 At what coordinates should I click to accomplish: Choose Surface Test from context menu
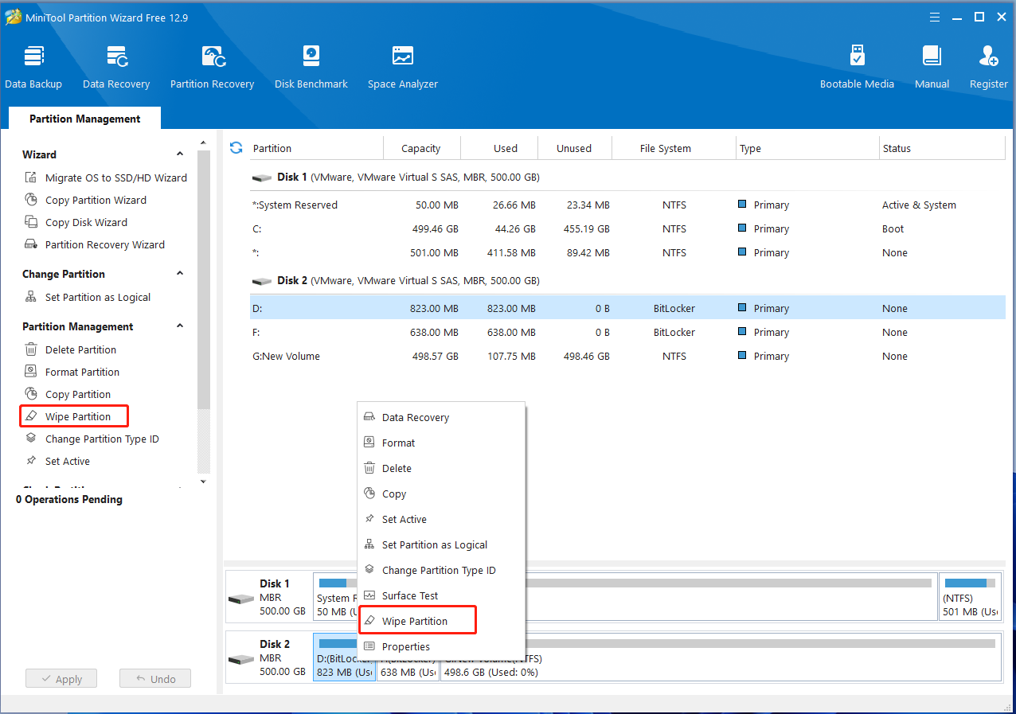pos(441,595)
